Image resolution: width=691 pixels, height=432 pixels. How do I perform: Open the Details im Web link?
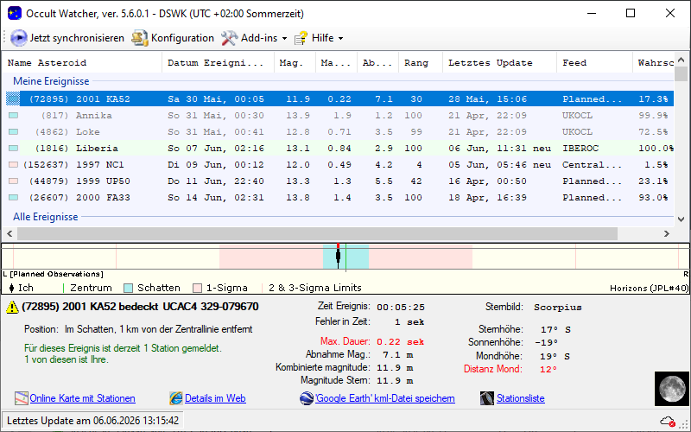pyautogui.click(x=215, y=398)
